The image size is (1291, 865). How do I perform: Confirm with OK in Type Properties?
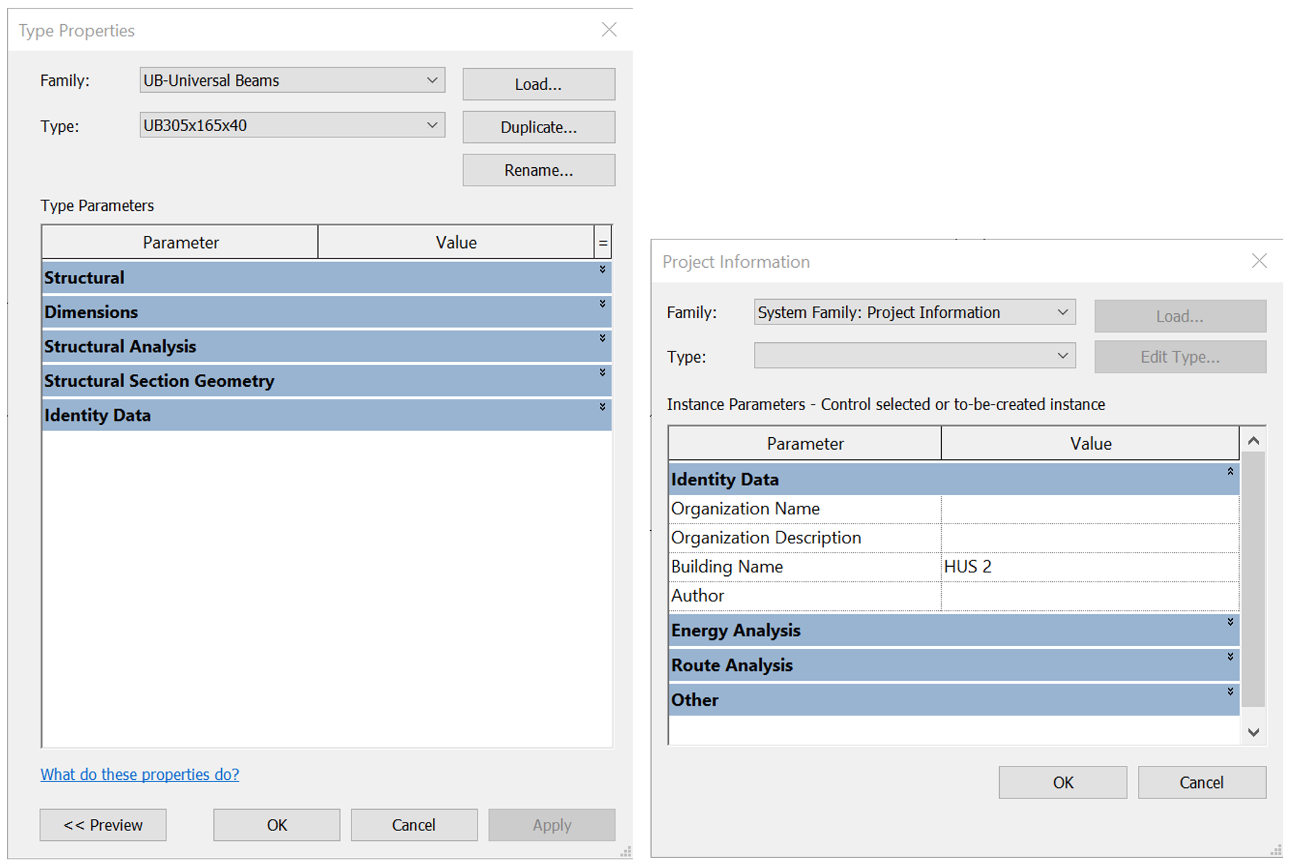click(276, 825)
